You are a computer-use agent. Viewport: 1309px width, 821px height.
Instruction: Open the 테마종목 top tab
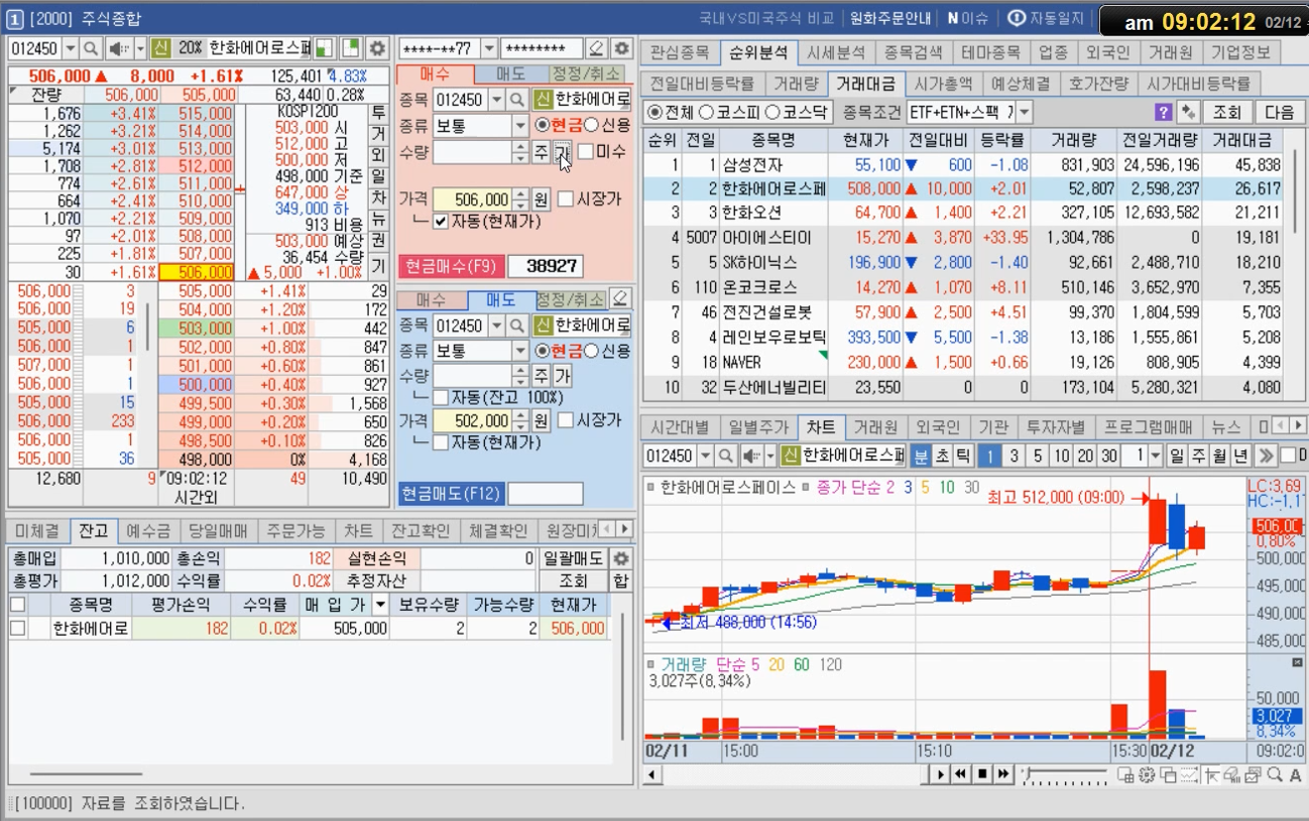tap(993, 52)
